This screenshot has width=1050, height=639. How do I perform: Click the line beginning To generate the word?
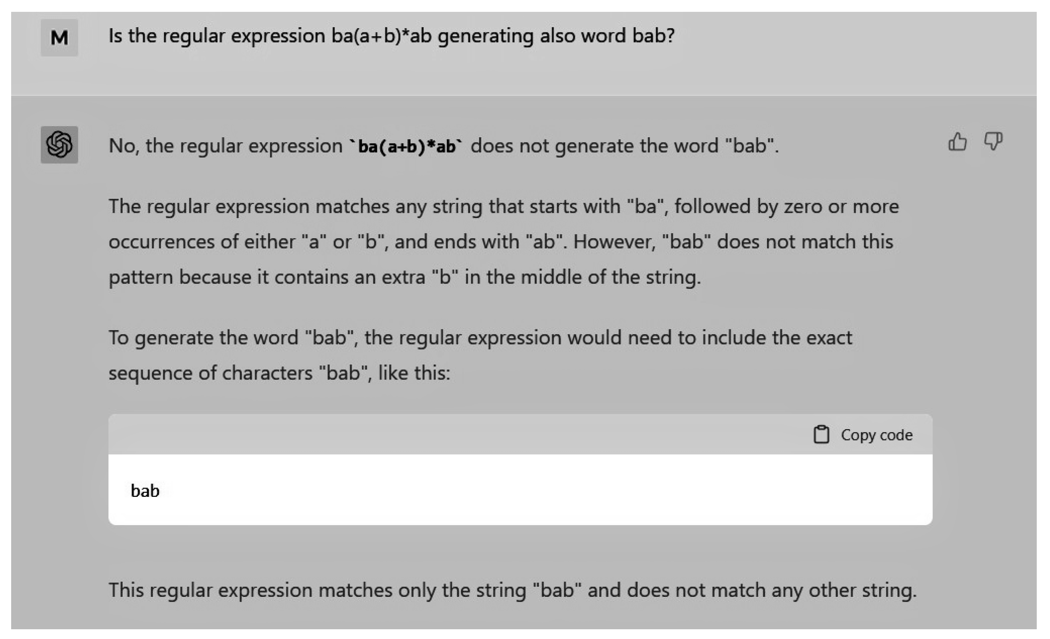click(x=480, y=338)
